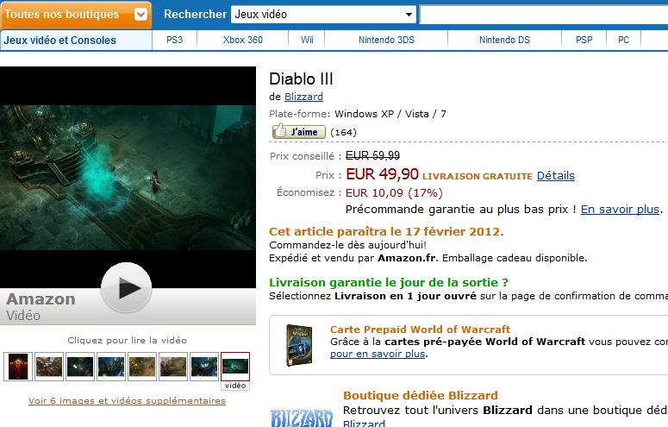Screen dimensions: 668x427
Task: Open Voir 6 images et vidéos supplémentaires
Action: coord(127,400)
